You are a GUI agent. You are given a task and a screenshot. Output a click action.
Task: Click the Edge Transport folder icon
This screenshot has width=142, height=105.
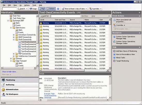[x=14, y=61]
